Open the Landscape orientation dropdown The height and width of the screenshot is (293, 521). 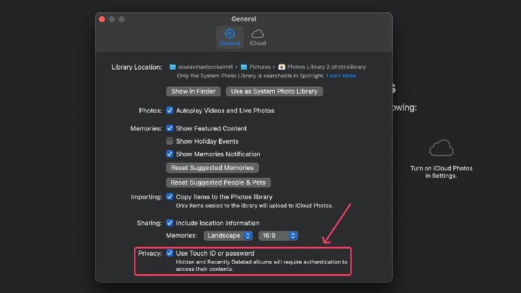pyautogui.click(x=228, y=236)
